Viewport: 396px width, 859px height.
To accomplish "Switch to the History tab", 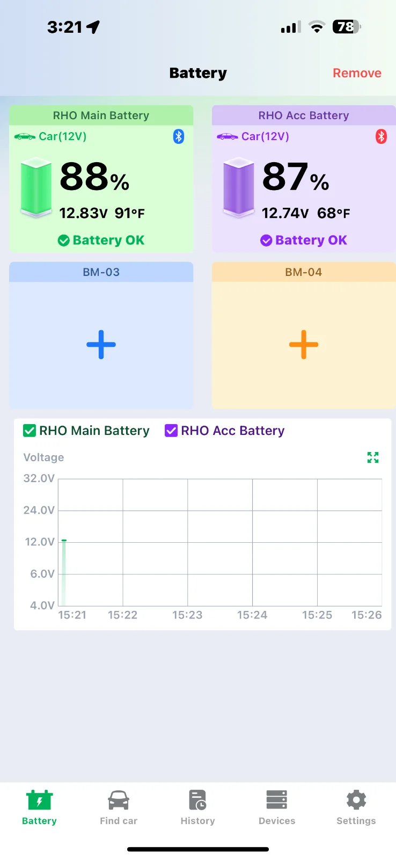I will point(197,807).
